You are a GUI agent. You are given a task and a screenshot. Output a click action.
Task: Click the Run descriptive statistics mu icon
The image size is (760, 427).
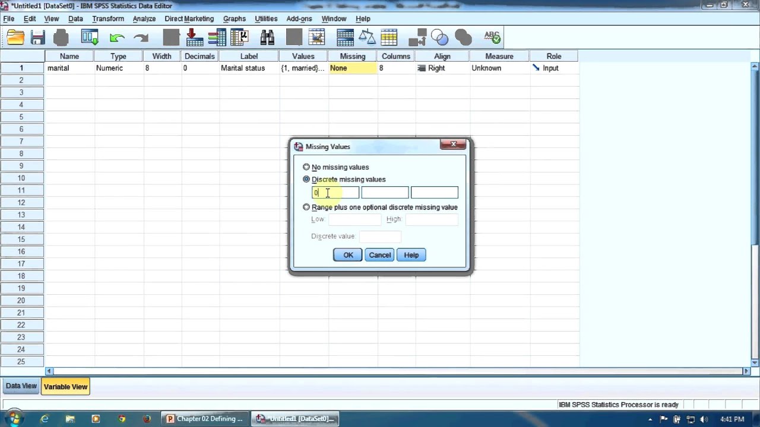(239, 38)
